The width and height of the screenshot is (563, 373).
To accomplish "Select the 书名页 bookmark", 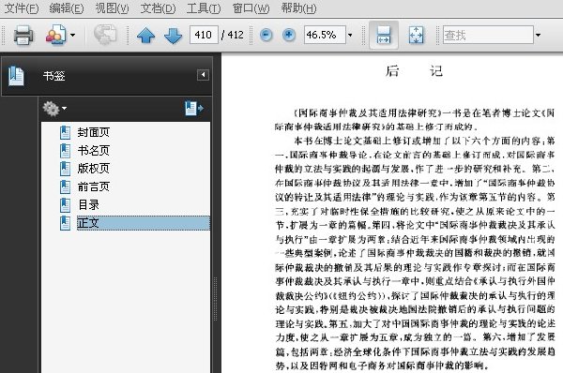I will coord(93,150).
